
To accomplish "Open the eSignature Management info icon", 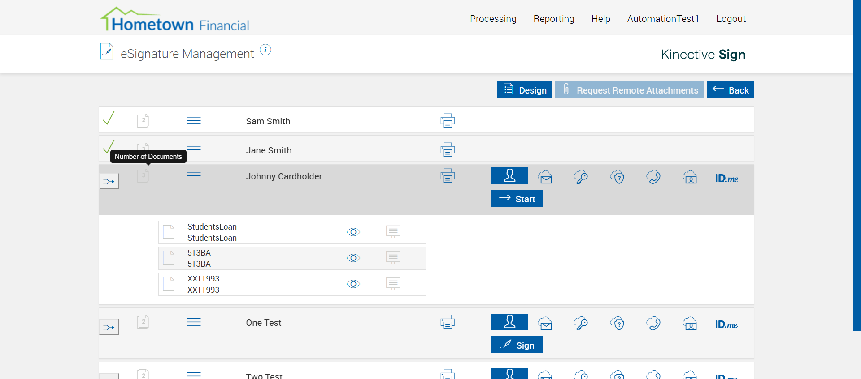I will pyautogui.click(x=265, y=50).
